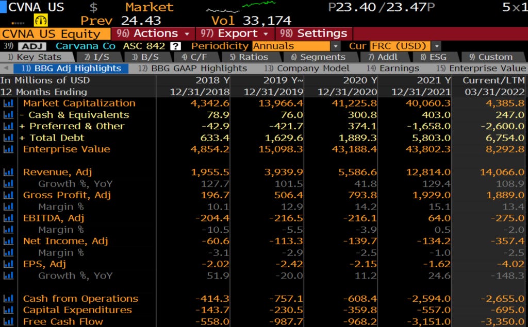Image resolution: width=528 pixels, height=327 pixels.
Task: Open chart icon for Enterprise Value row
Action: 8,149
